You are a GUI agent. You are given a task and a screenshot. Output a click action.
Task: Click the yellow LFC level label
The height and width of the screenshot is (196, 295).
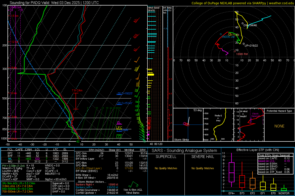[119, 128]
